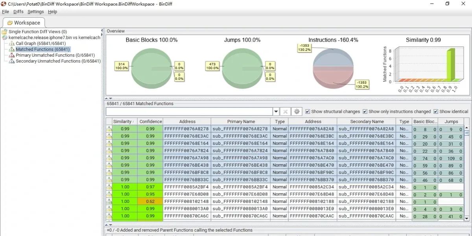472x236 pixels.
Task: Select Single Function Diff Views node
Action: pos(38,32)
